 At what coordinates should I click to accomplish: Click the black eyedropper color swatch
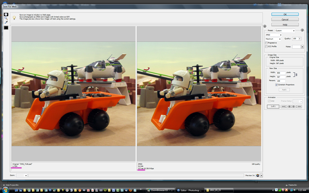click(6, 28)
